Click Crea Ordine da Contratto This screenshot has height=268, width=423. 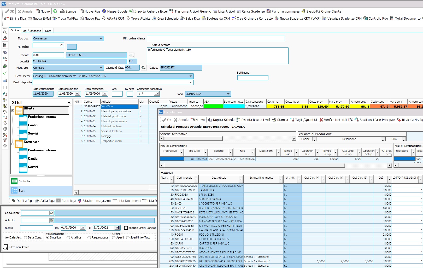[252, 18]
